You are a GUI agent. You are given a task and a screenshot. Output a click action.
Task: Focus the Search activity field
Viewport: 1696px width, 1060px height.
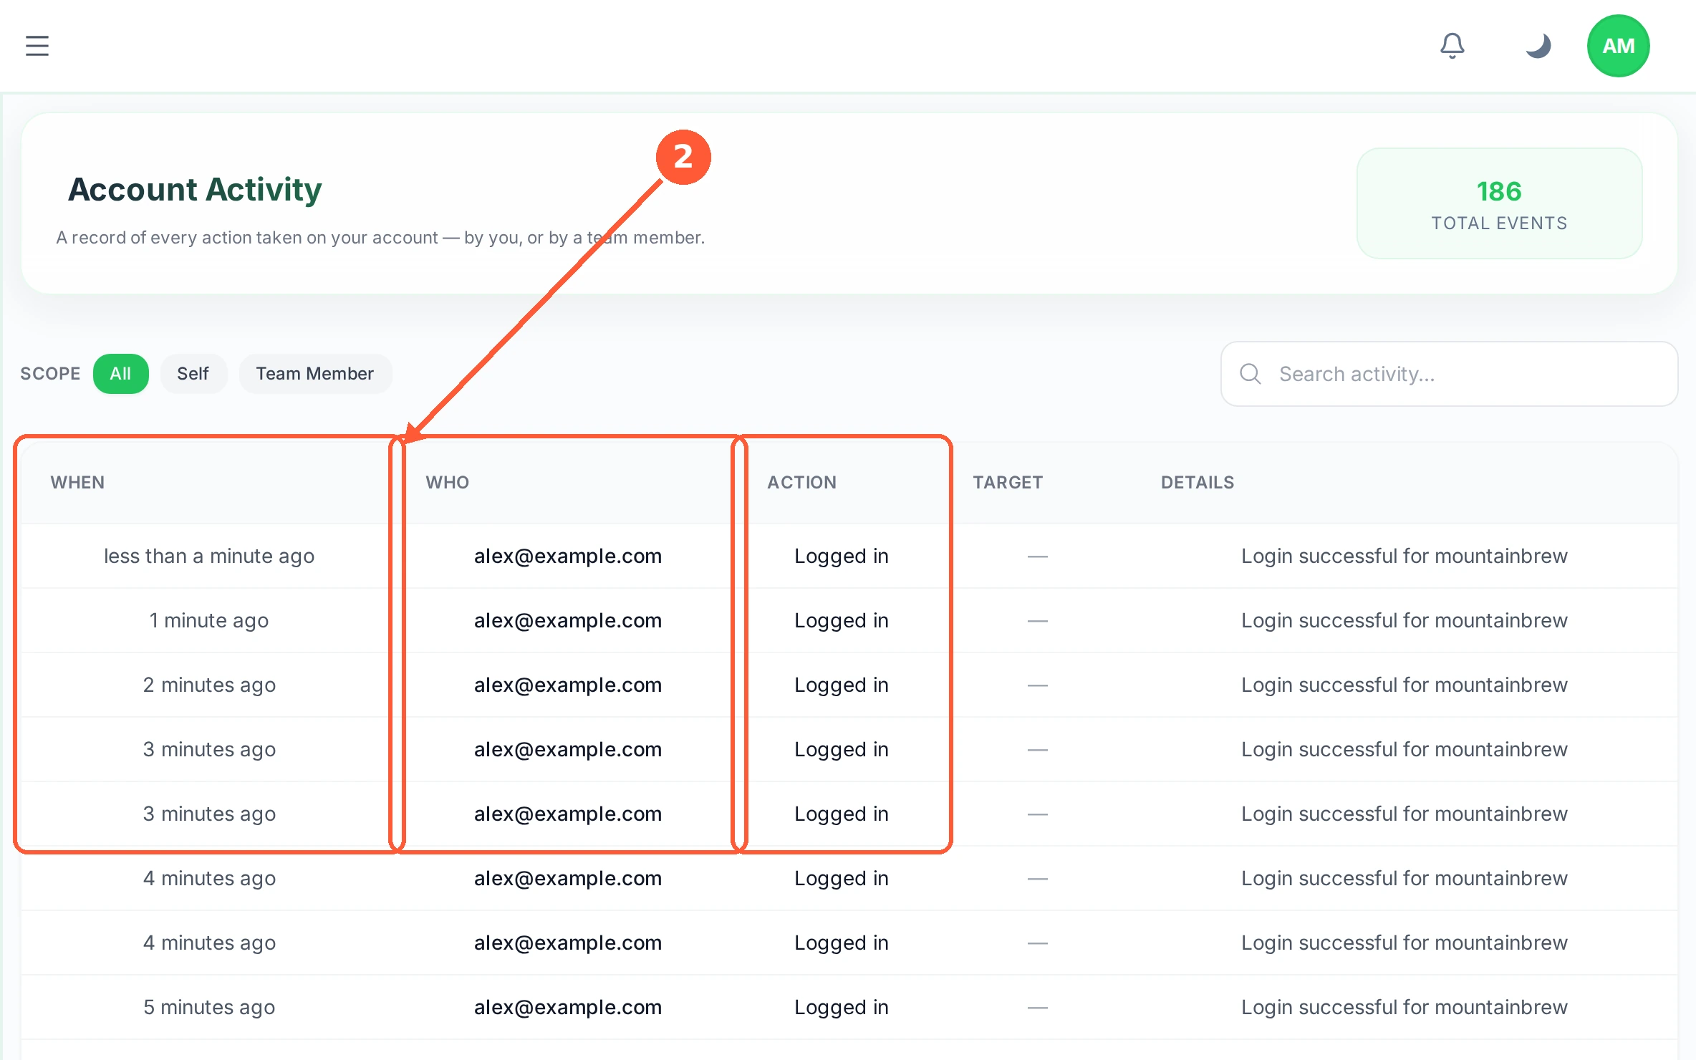click(1449, 374)
